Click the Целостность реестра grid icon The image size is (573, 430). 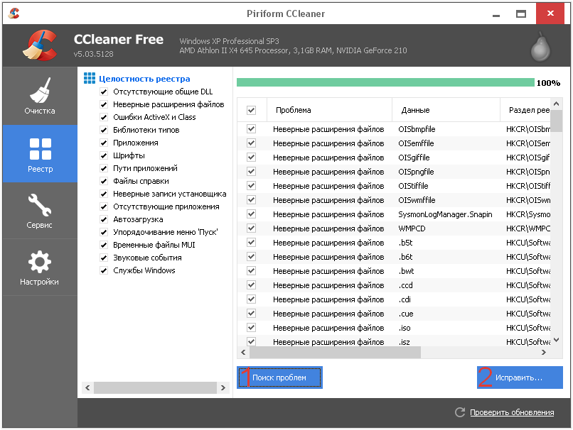click(x=90, y=78)
